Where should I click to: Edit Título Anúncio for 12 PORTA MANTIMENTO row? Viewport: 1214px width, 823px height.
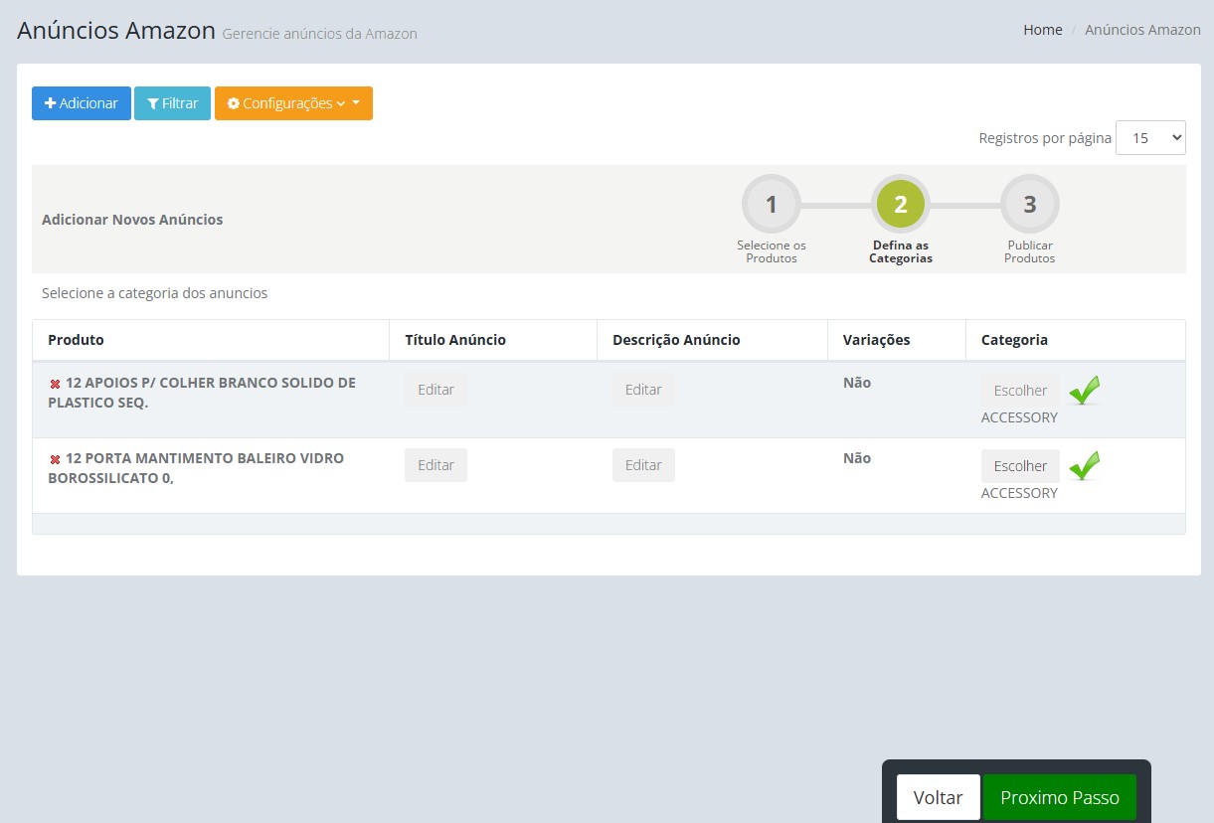(x=435, y=465)
